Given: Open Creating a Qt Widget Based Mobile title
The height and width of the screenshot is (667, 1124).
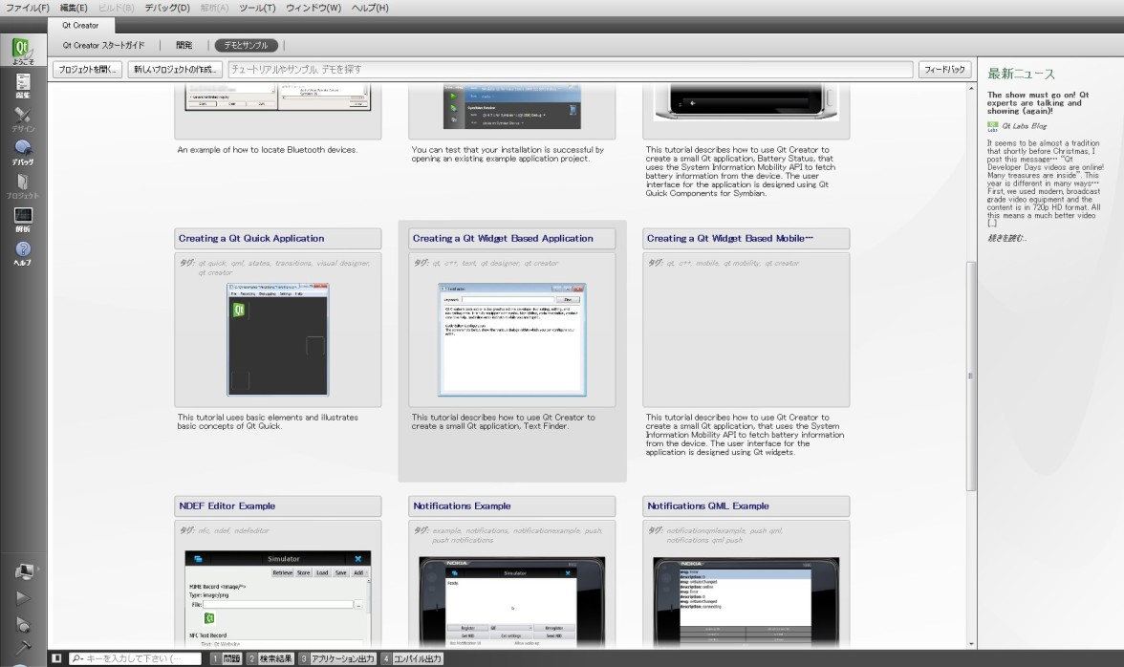Looking at the screenshot, I should [x=730, y=239].
